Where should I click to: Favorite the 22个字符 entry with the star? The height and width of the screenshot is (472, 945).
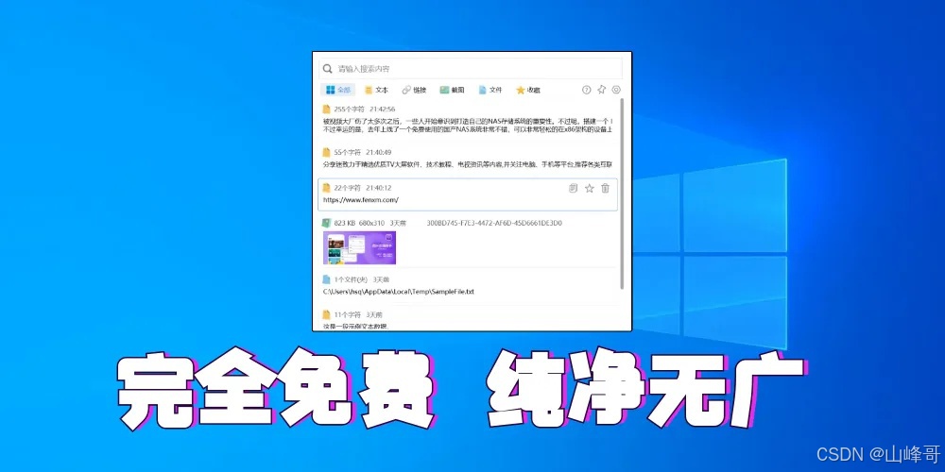590,188
